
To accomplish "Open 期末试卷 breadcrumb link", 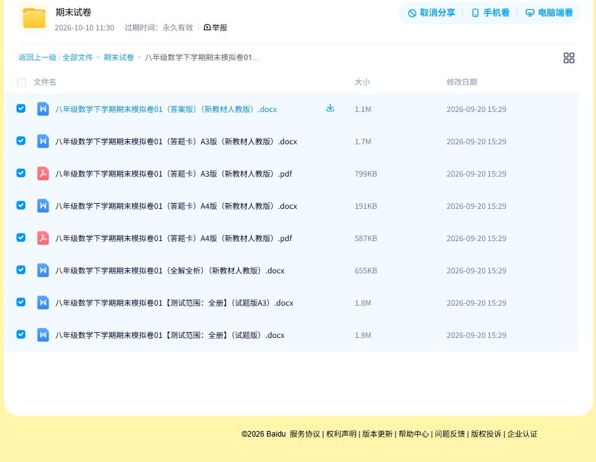I will [119, 58].
